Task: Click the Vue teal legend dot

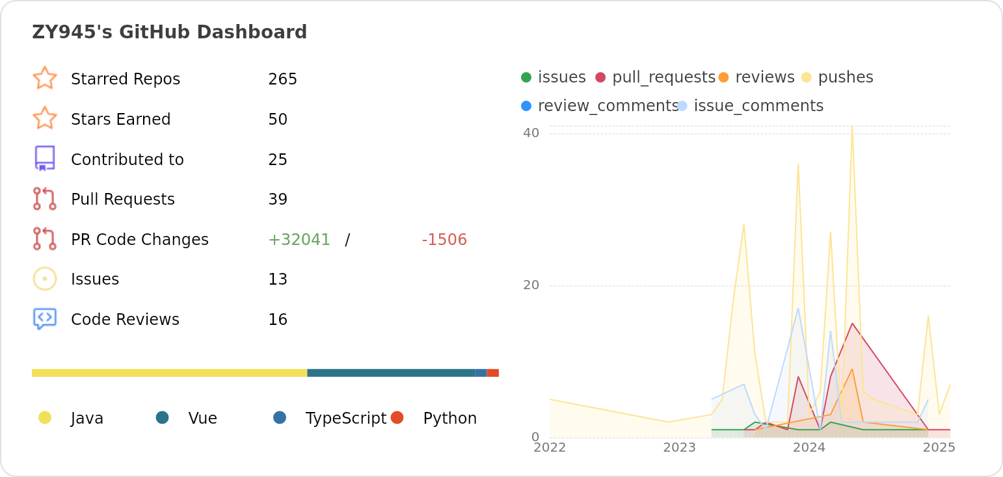Action: coord(163,417)
